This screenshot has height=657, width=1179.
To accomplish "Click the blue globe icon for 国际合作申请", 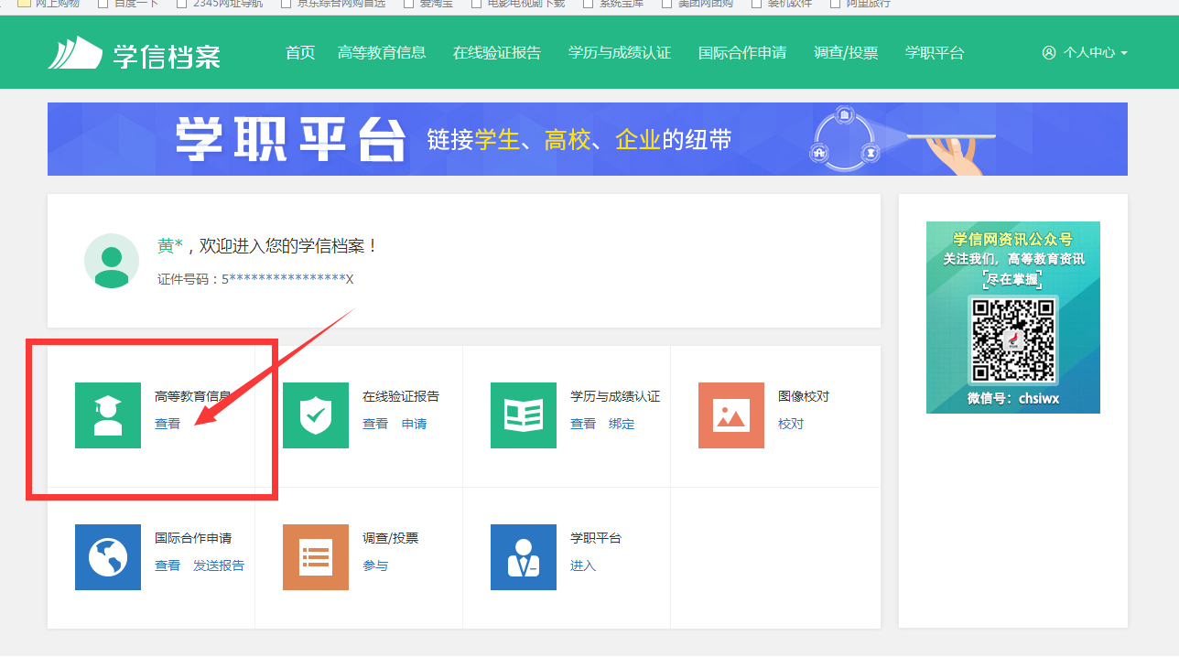I will [108, 557].
